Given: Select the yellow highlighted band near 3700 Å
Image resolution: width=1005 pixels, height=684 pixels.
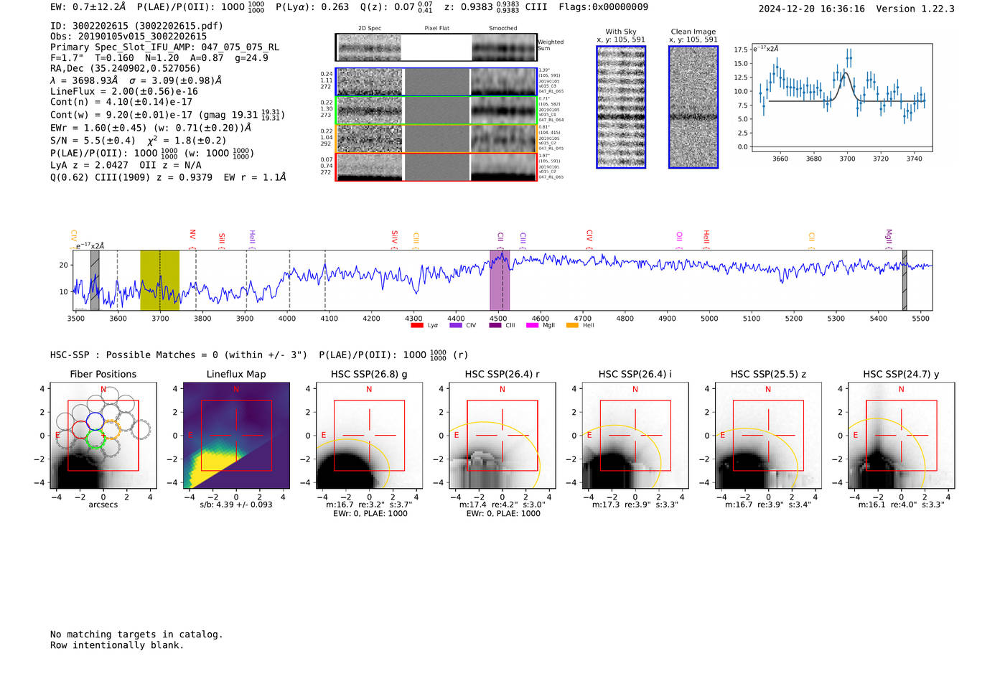Looking at the screenshot, I should pos(159,280).
